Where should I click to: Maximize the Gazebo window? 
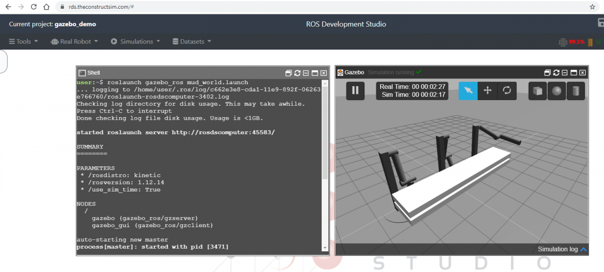574,73
